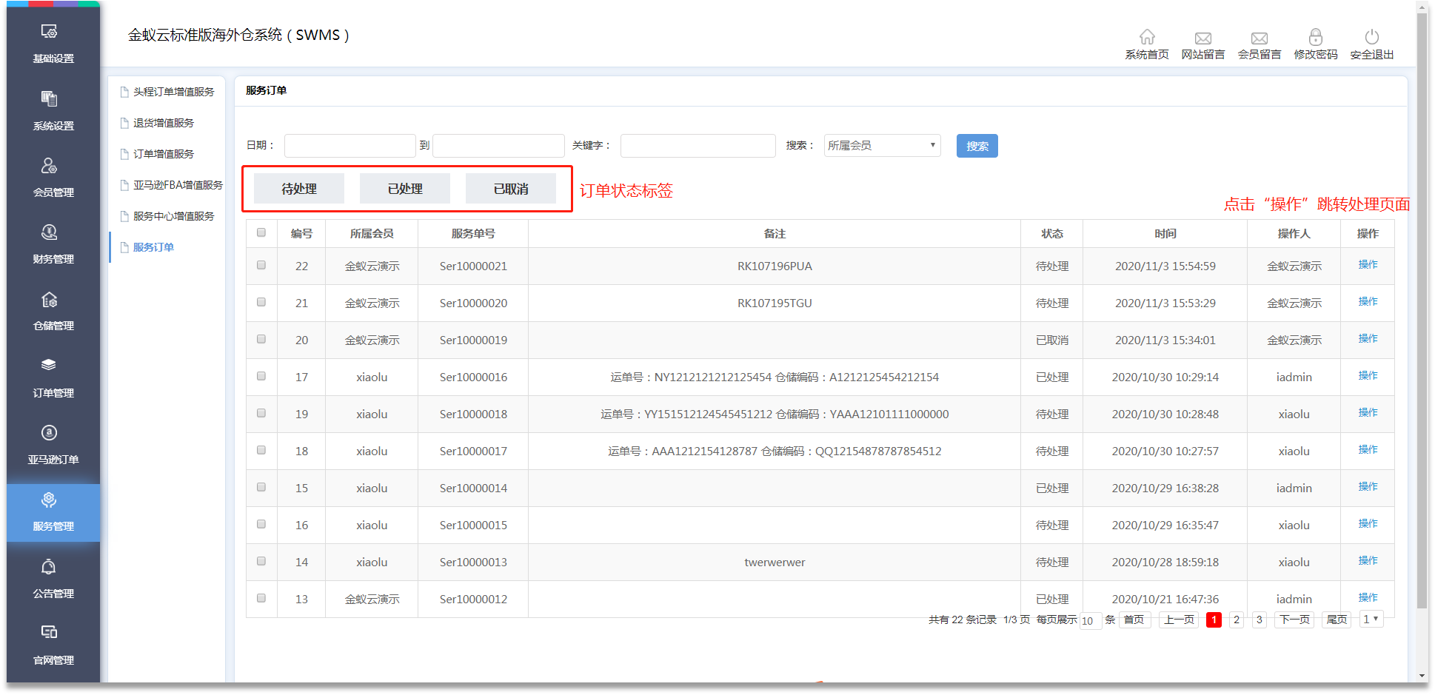Open 会员管理 member management icon
The height and width of the screenshot is (695, 1435).
tap(49, 166)
